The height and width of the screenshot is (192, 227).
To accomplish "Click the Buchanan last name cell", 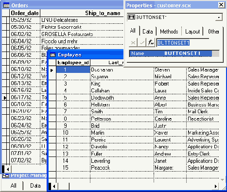I will coord(122,70).
